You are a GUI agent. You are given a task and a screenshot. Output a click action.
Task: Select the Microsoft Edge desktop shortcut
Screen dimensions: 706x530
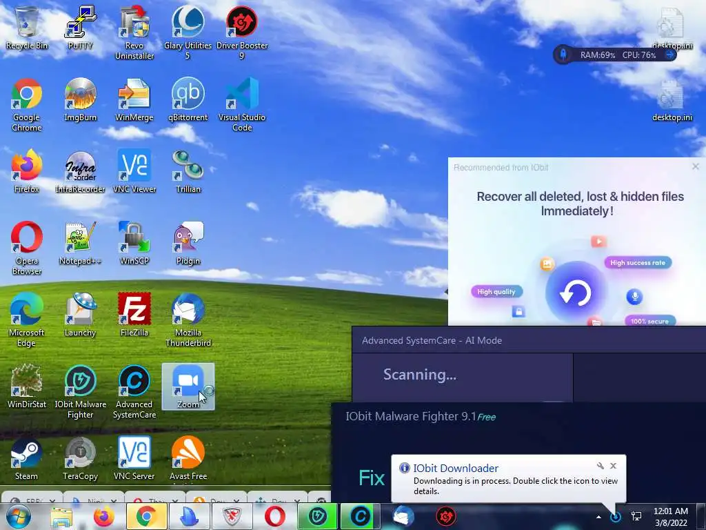coord(27,320)
